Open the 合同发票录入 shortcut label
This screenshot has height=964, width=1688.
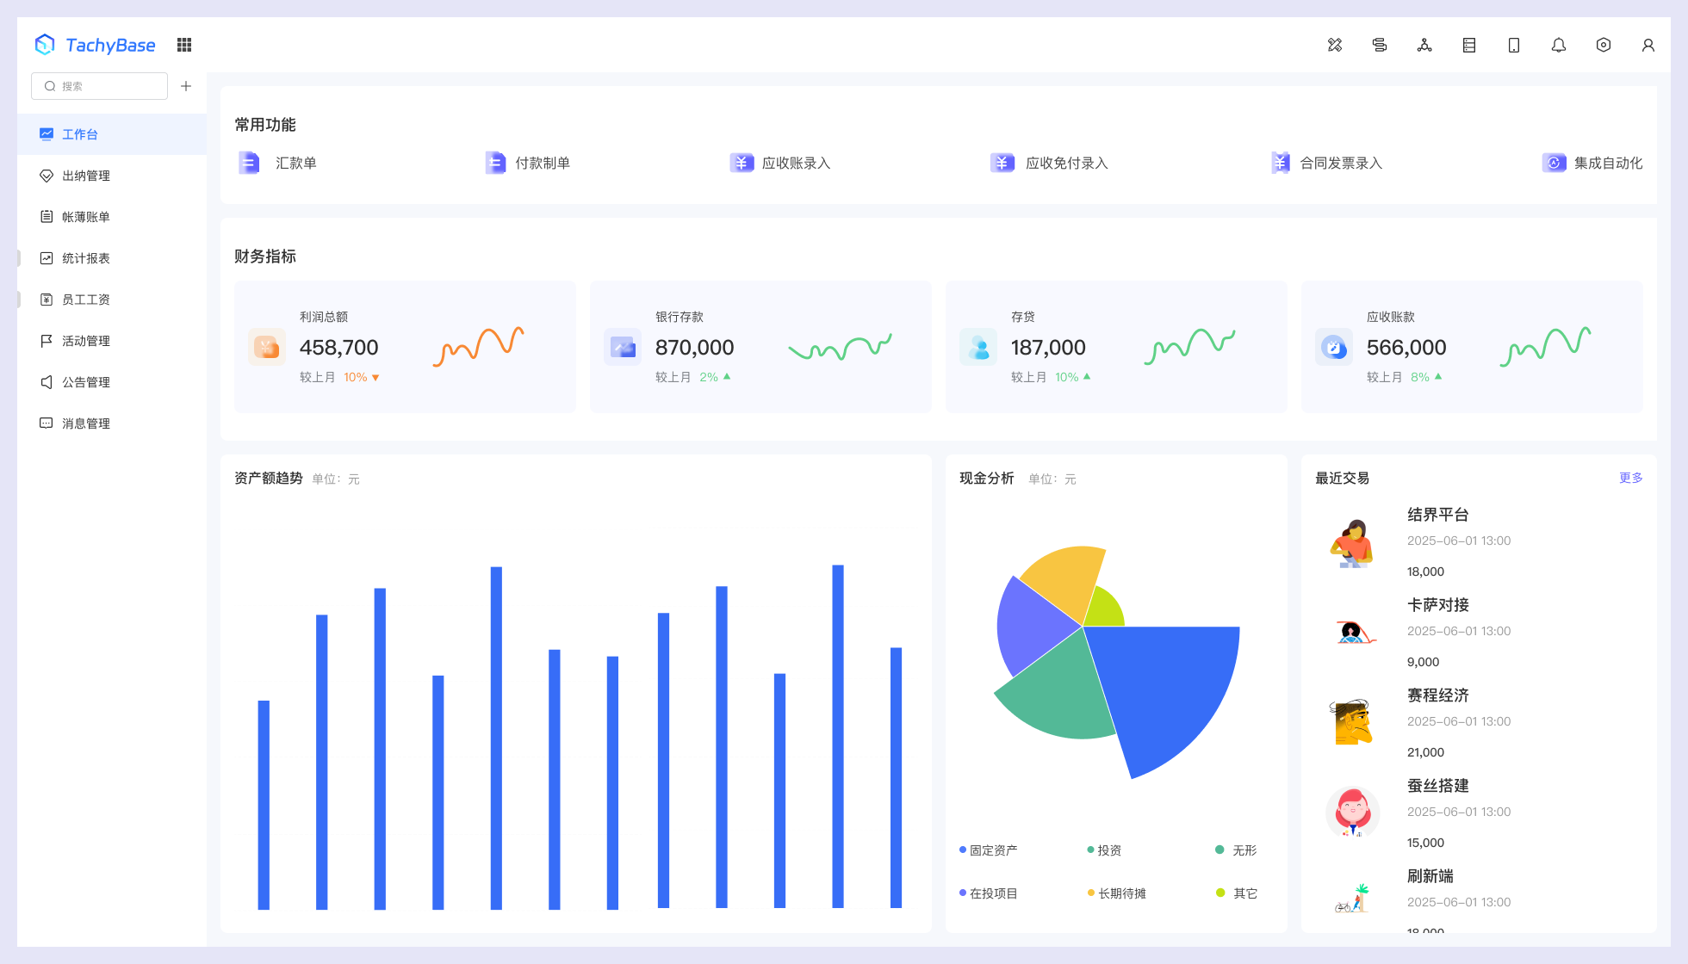coord(1341,163)
